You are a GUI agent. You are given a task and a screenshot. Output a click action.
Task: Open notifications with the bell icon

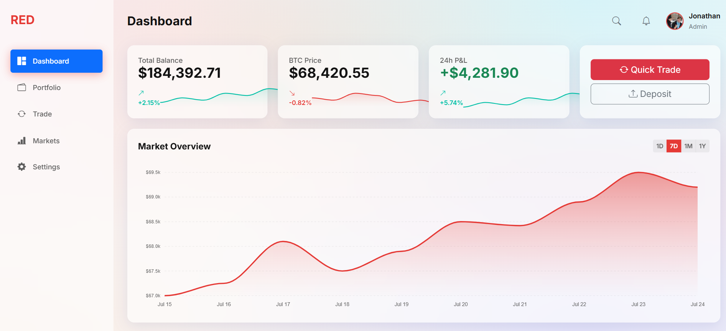[646, 21]
